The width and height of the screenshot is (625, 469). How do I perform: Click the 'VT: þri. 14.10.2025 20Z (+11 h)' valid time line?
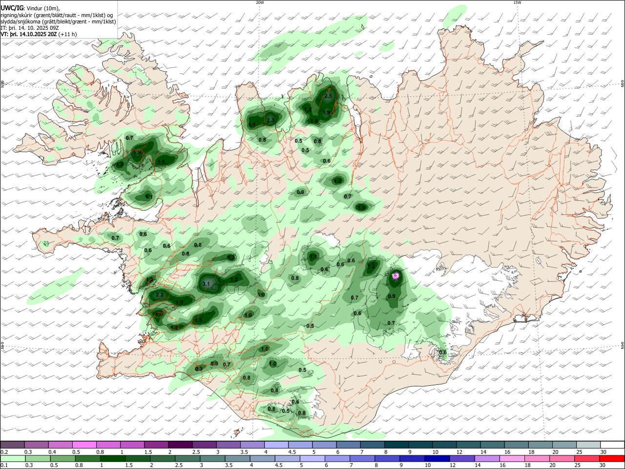click(x=39, y=35)
